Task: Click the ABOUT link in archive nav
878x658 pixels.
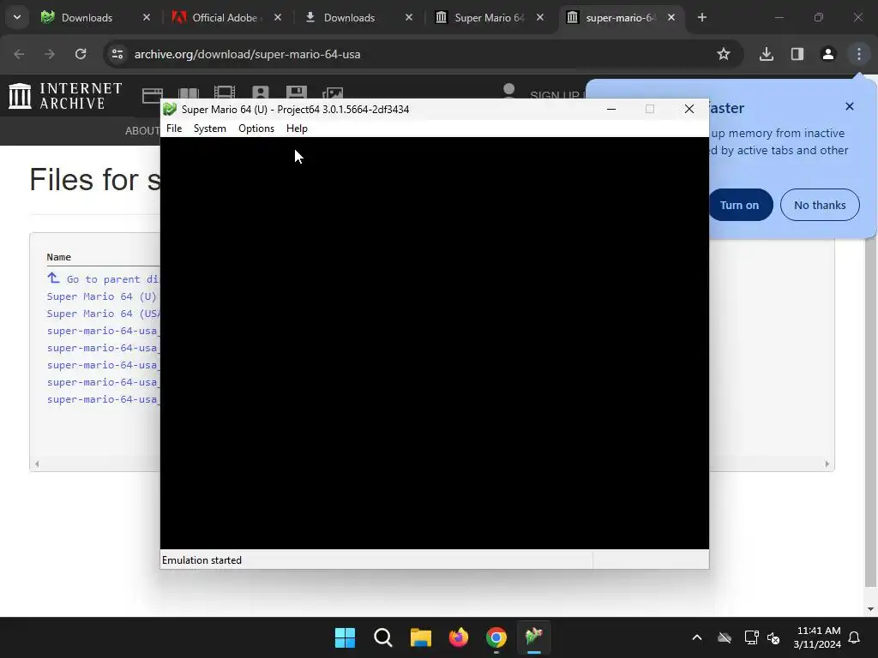Action: (142, 131)
